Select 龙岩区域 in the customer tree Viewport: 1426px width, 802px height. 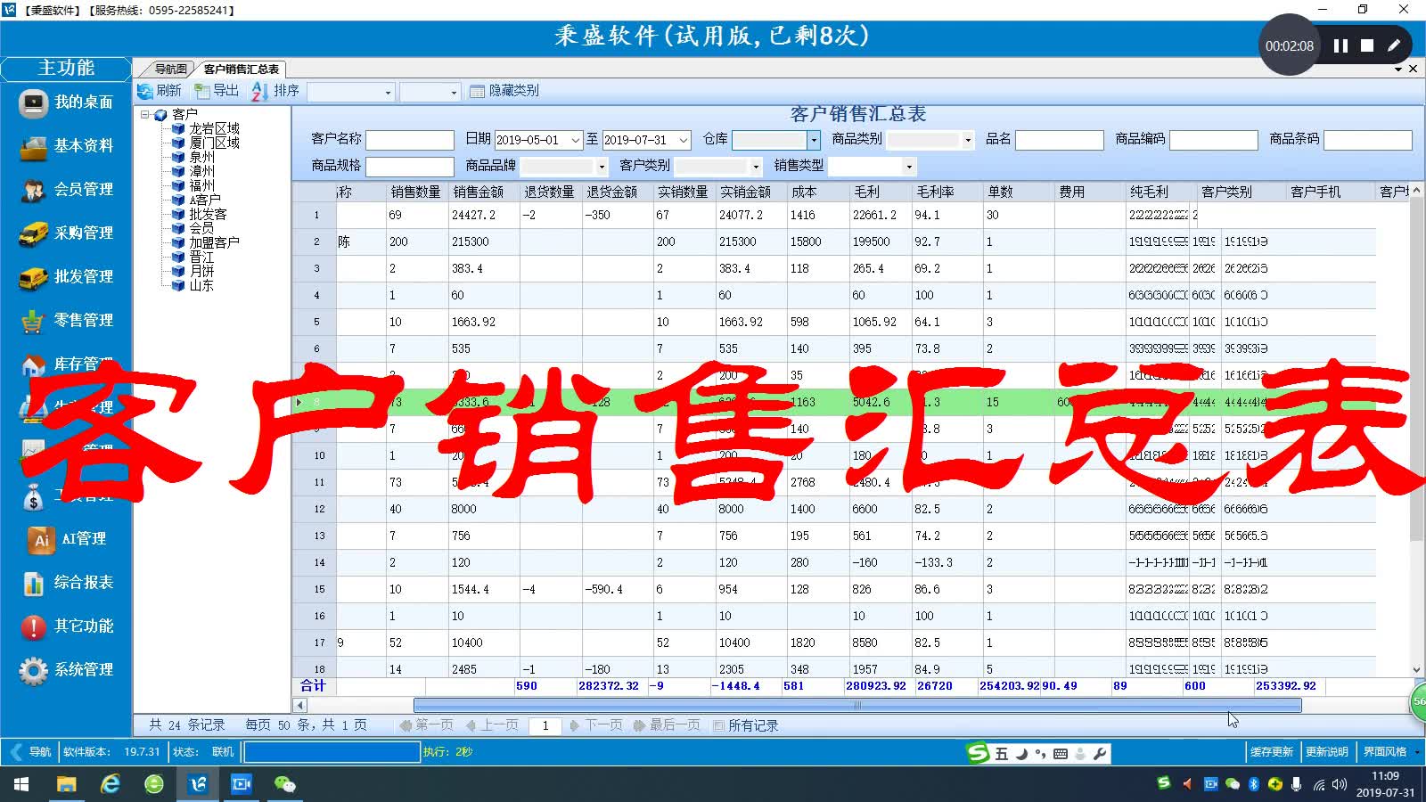pyautogui.click(x=214, y=128)
